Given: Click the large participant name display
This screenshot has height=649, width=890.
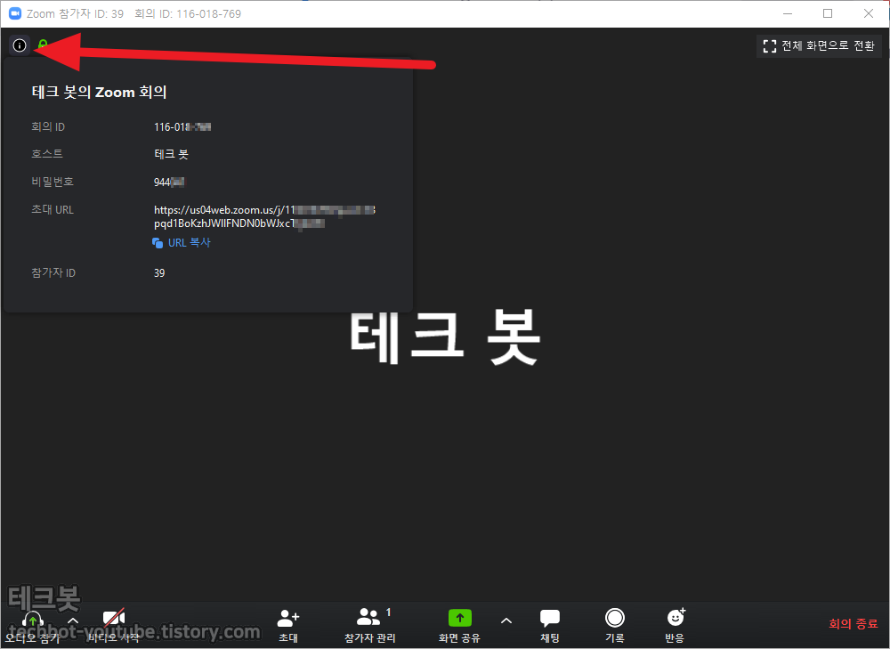Looking at the screenshot, I should pos(444,337).
